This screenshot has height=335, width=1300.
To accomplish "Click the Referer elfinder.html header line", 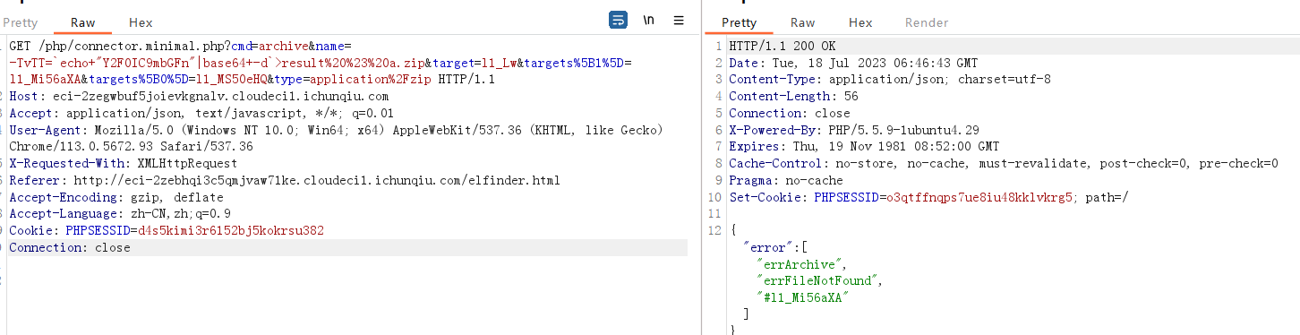I will pos(284,180).
